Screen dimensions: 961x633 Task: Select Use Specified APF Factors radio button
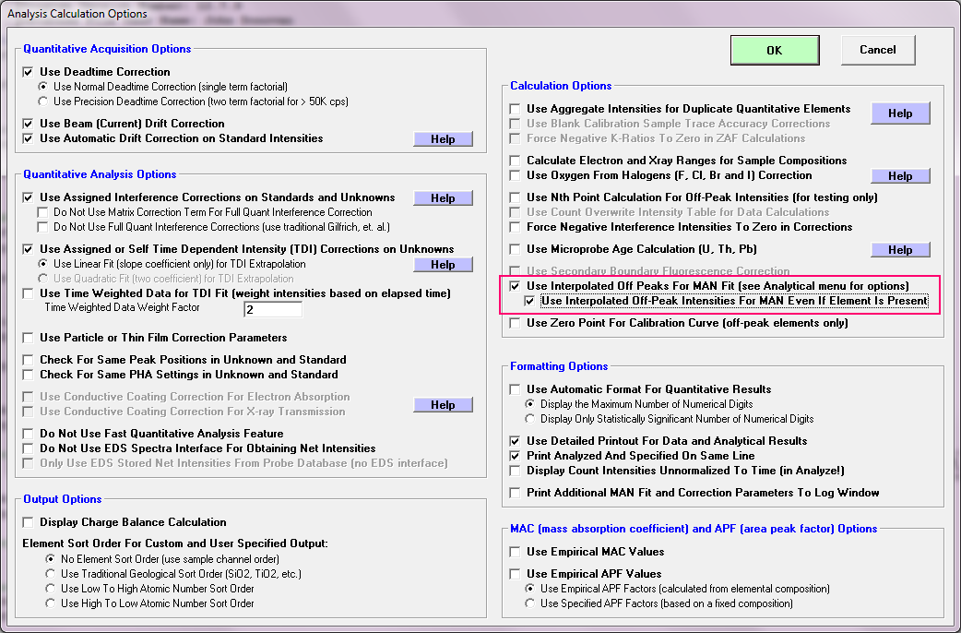530,603
